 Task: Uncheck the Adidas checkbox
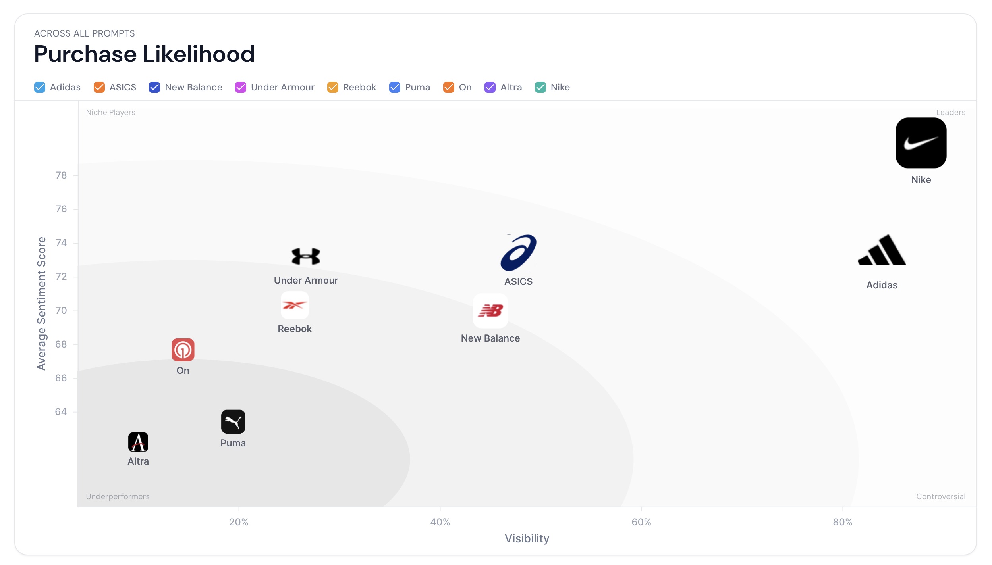point(40,87)
